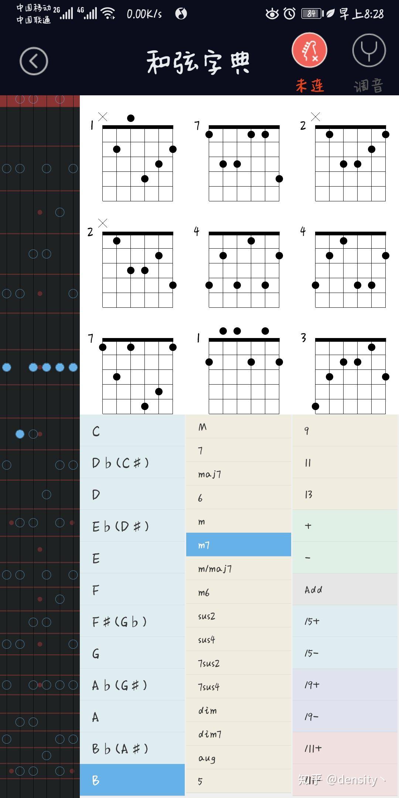Select chord type 5

(x=239, y=781)
